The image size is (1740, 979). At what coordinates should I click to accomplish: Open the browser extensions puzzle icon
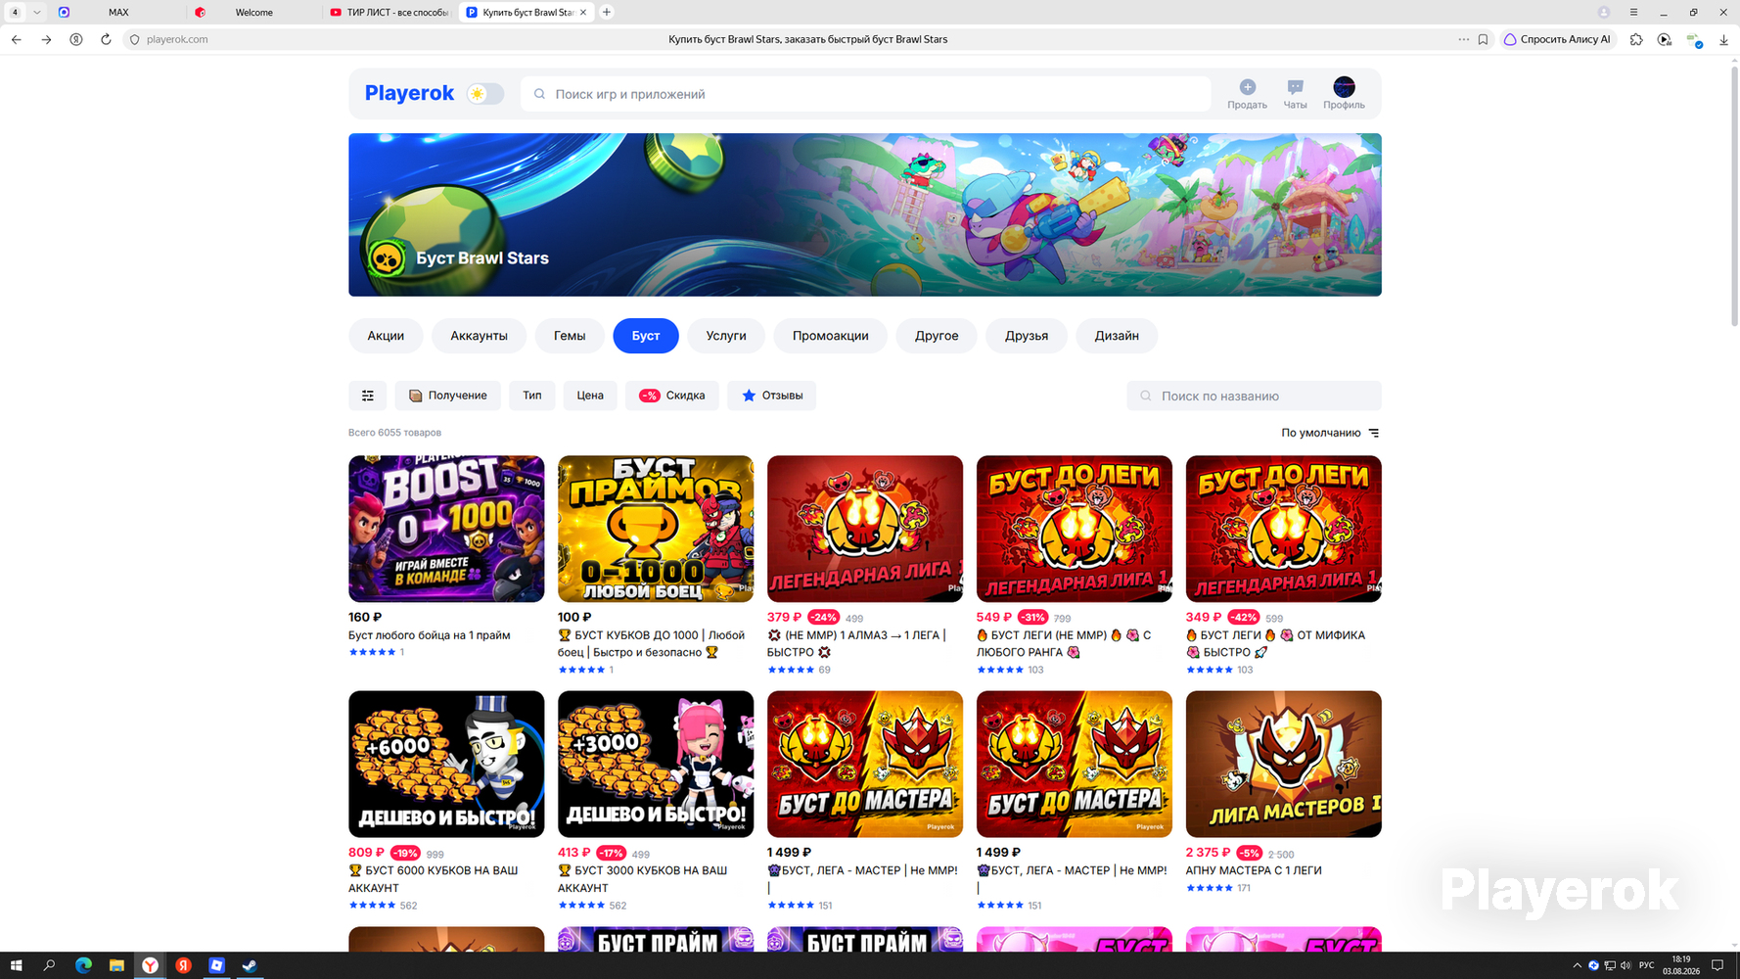click(x=1636, y=39)
